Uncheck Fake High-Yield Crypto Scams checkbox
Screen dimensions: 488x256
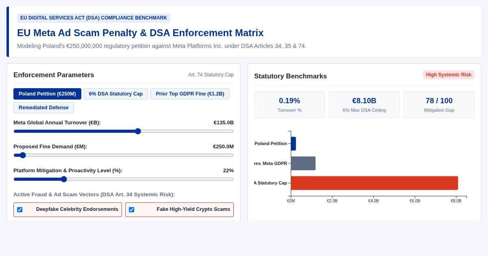pos(131,210)
